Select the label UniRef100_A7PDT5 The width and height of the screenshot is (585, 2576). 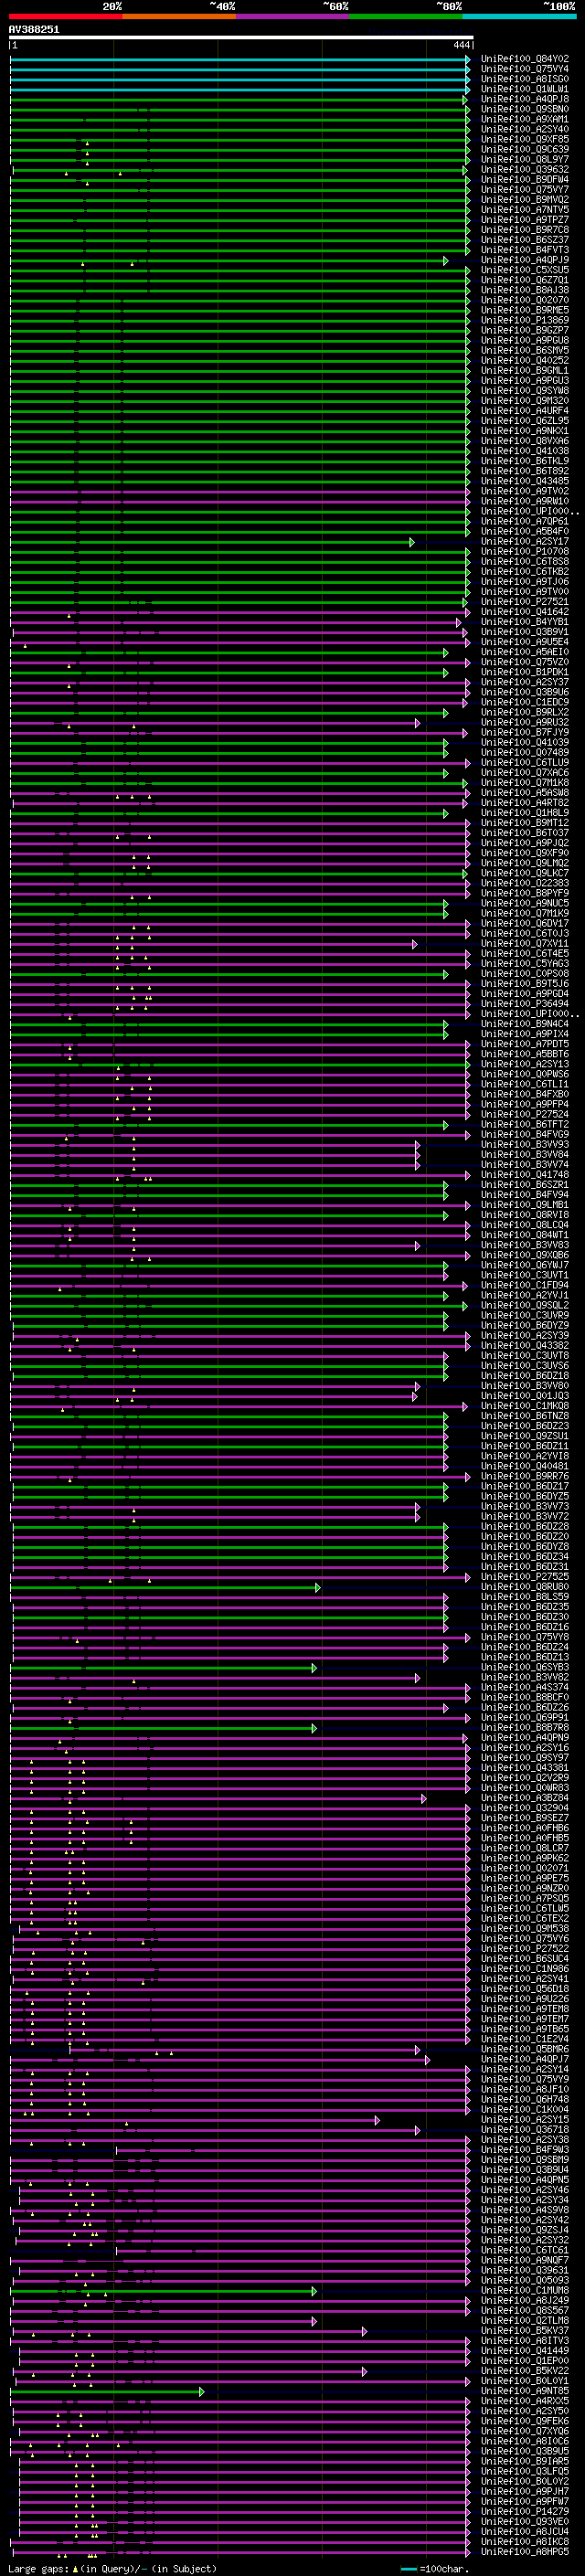(x=525, y=1044)
